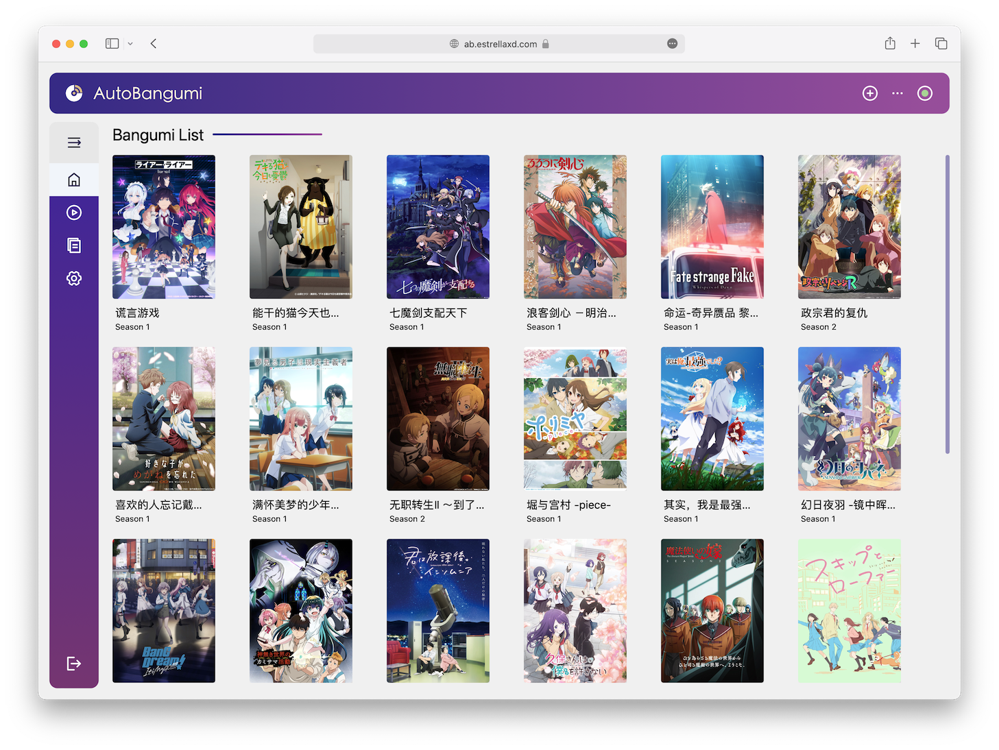
Task: Click the 政宗君的复仇 title text
Action: (x=834, y=313)
